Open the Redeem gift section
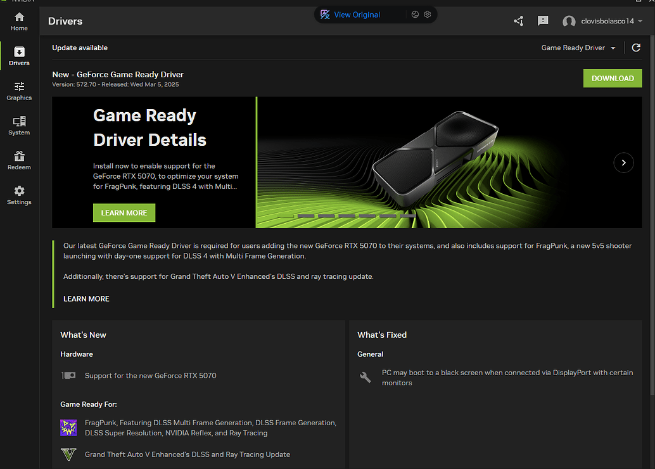Viewport: 655px width, 469px height. (19, 160)
